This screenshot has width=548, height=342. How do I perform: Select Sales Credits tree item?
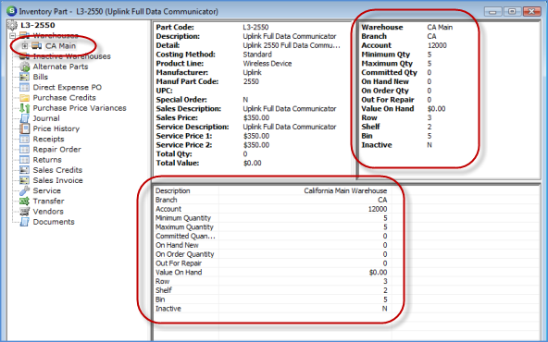[x=57, y=170]
